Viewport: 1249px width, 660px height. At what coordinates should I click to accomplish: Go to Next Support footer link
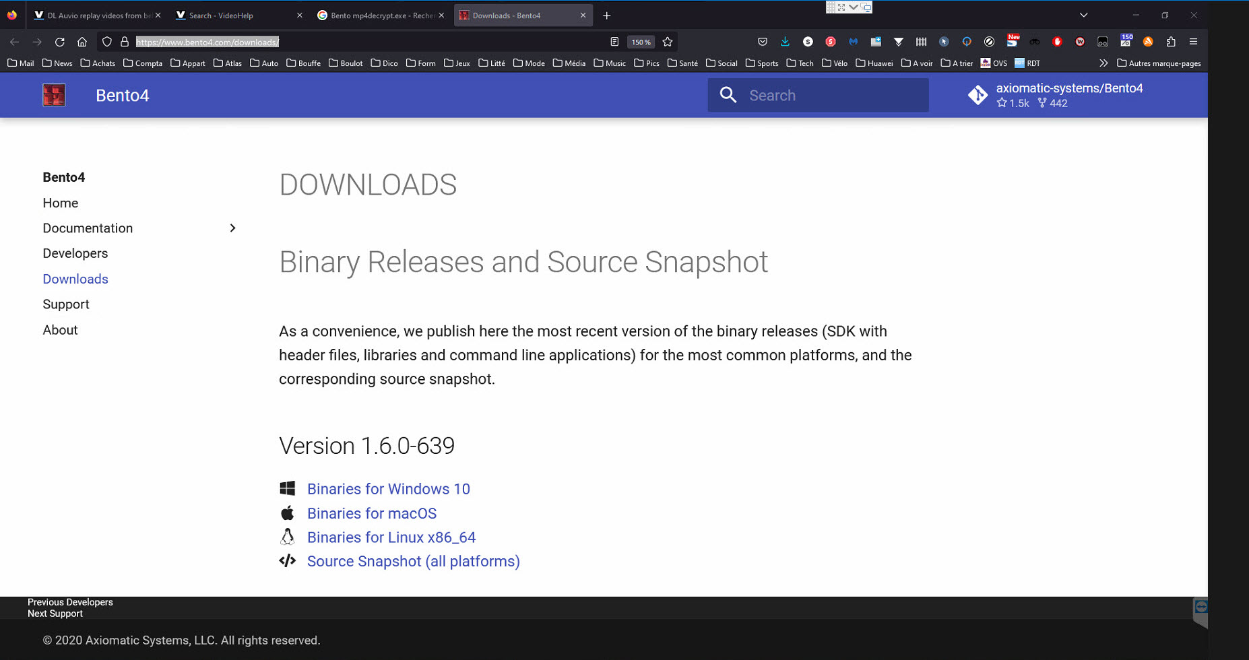pyautogui.click(x=55, y=614)
